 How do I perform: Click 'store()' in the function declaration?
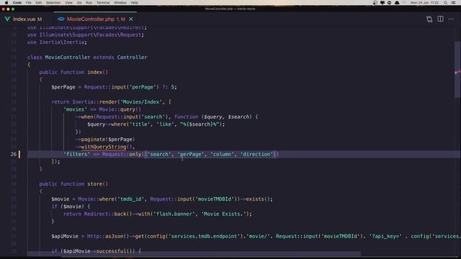pos(98,184)
